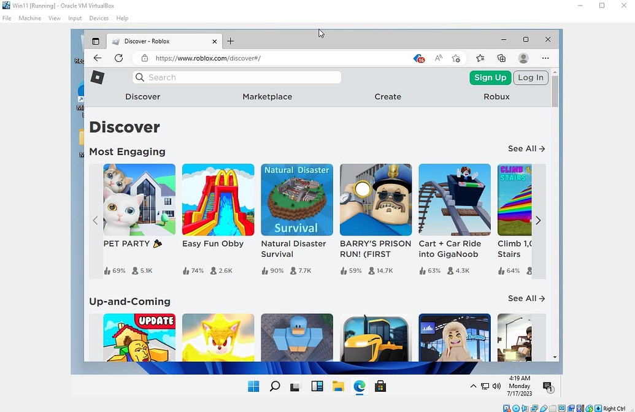Open the volume control in system tray
635x412 pixels.
point(496,386)
